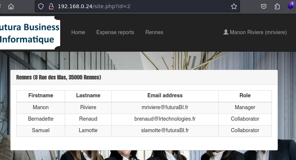Click the browser Home icon

[11, 6]
